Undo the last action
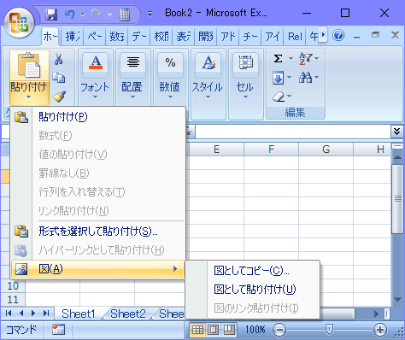 [70, 14]
